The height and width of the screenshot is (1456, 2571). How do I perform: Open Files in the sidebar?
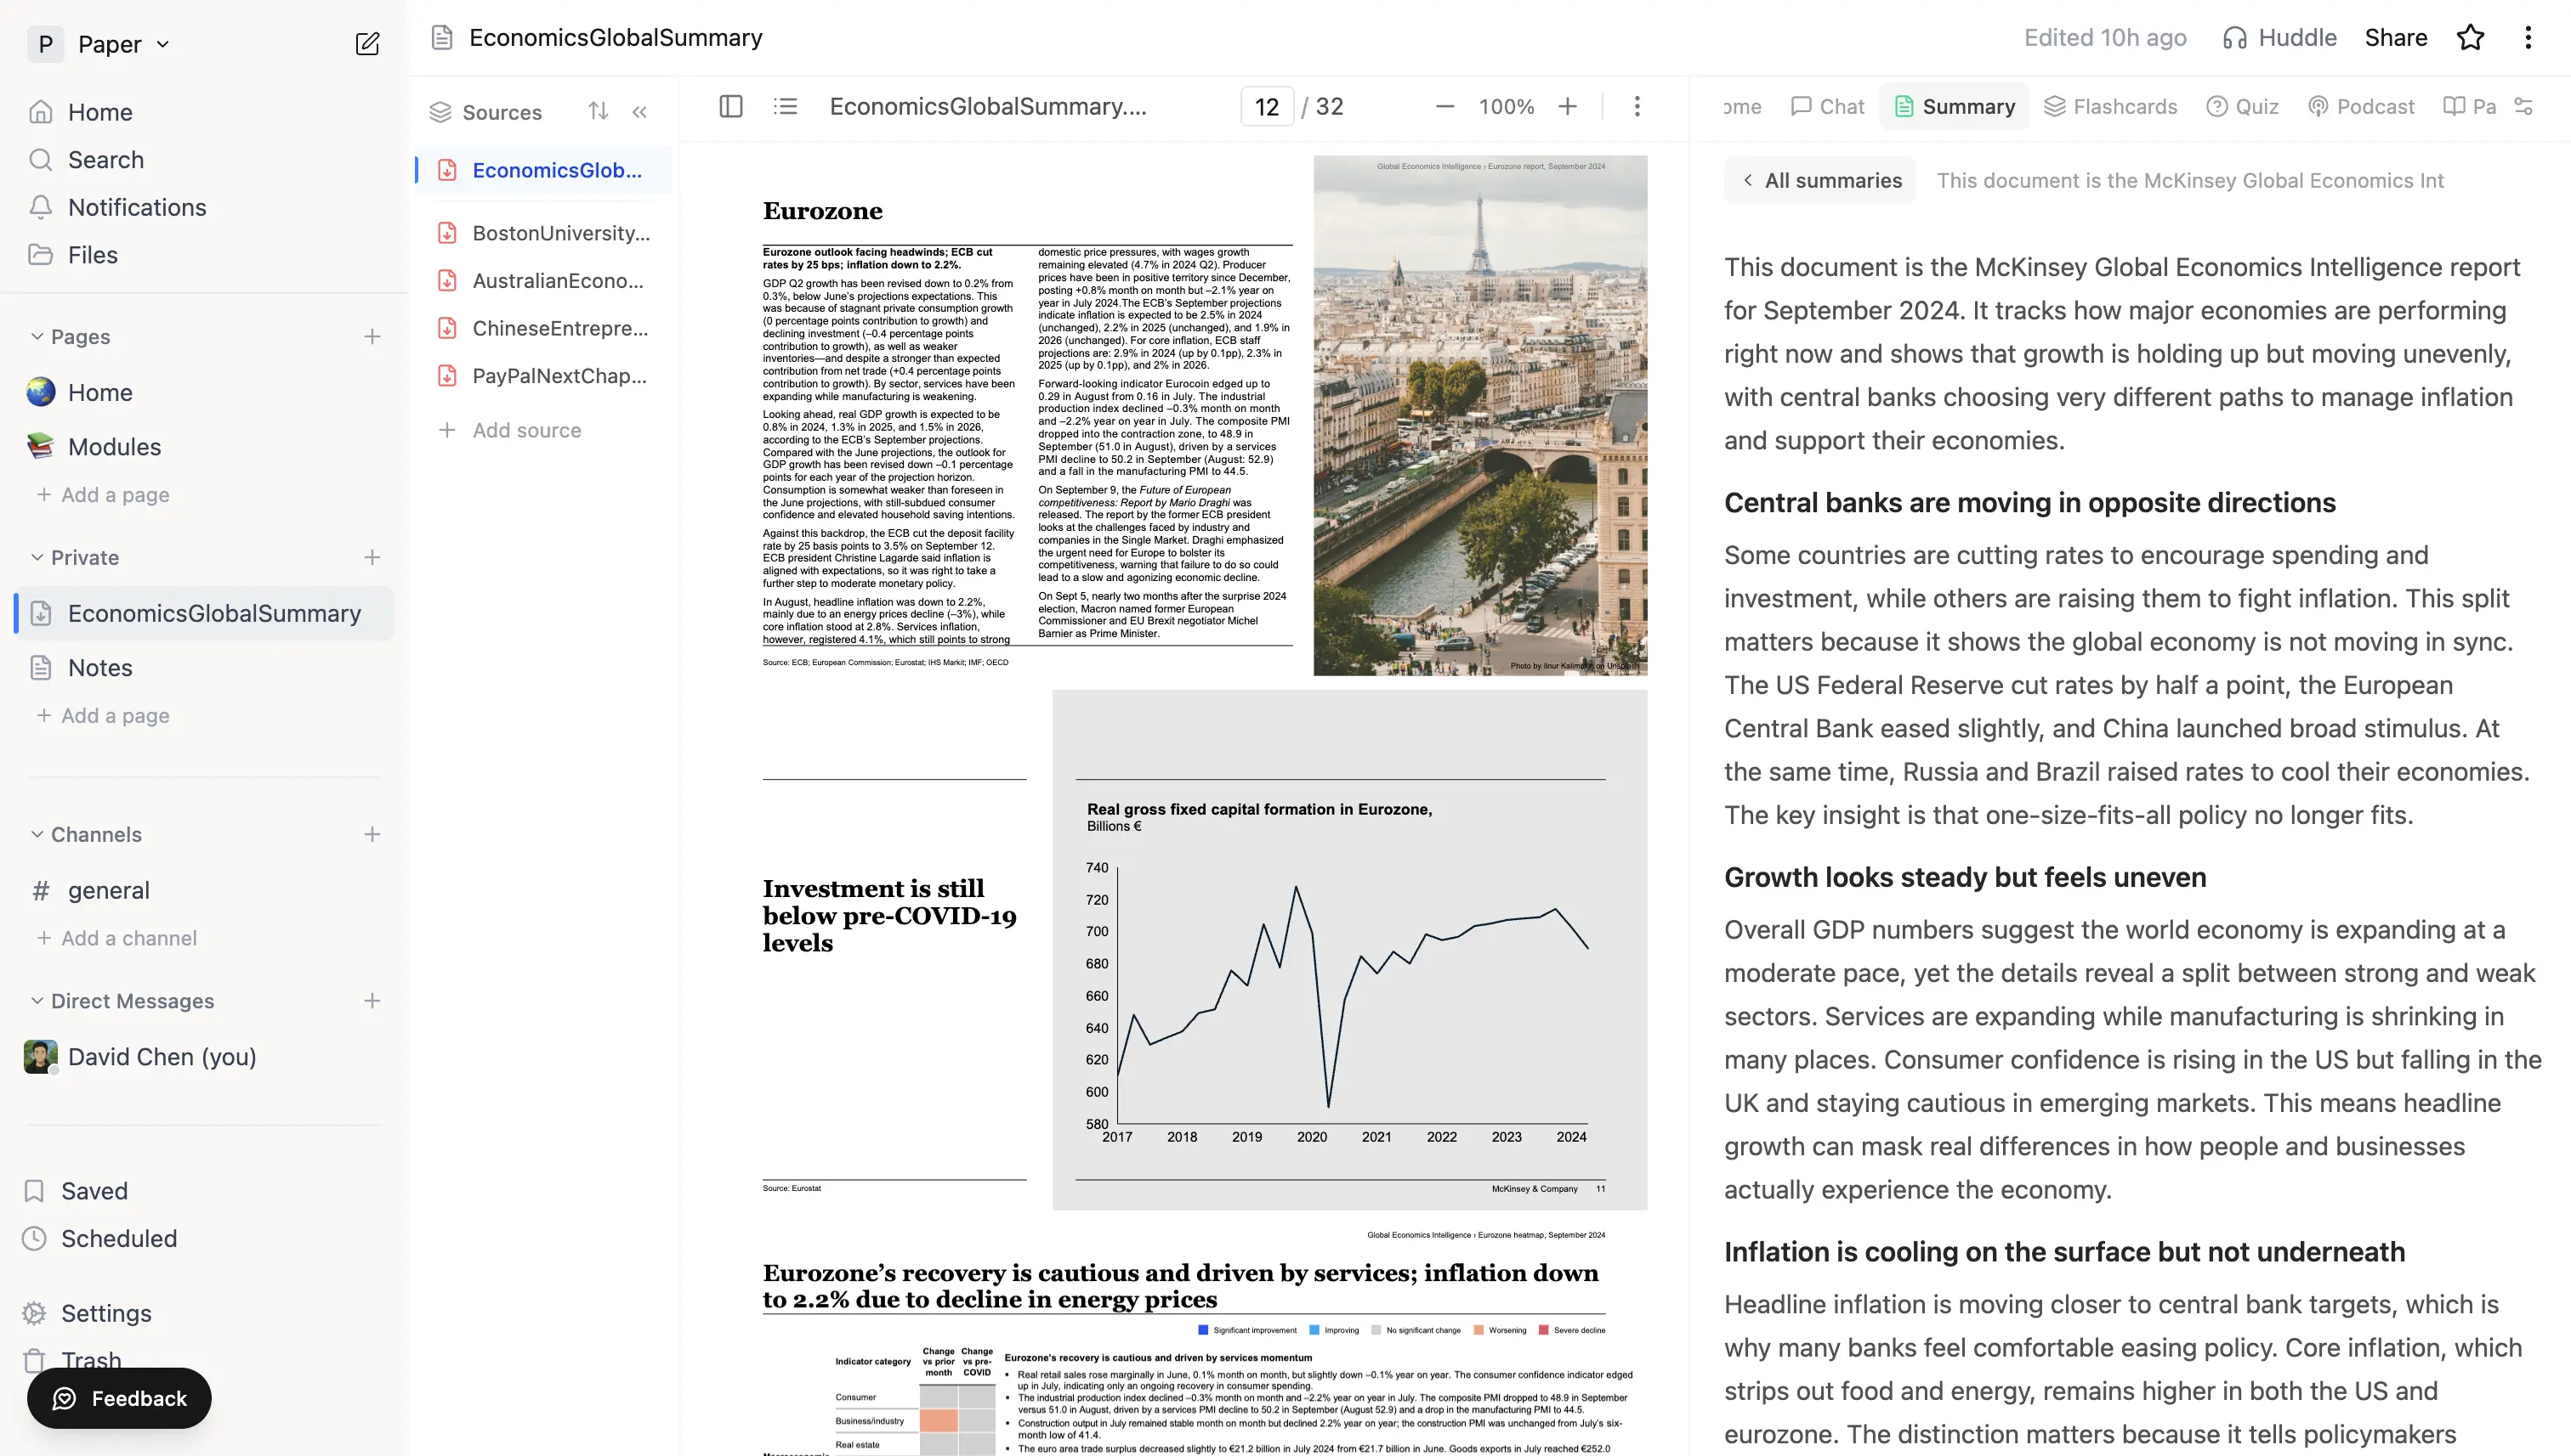tap(92, 255)
